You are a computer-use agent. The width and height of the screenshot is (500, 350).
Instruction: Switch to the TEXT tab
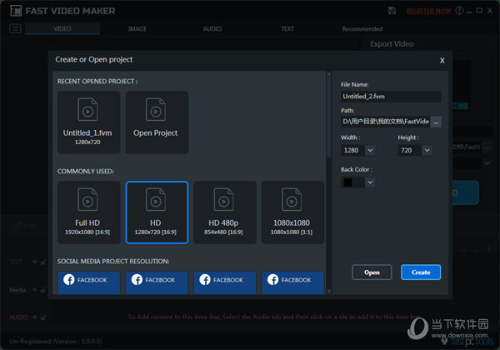coord(287,28)
